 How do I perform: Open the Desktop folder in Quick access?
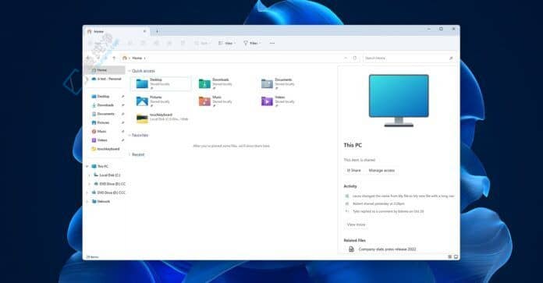tap(161, 83)
